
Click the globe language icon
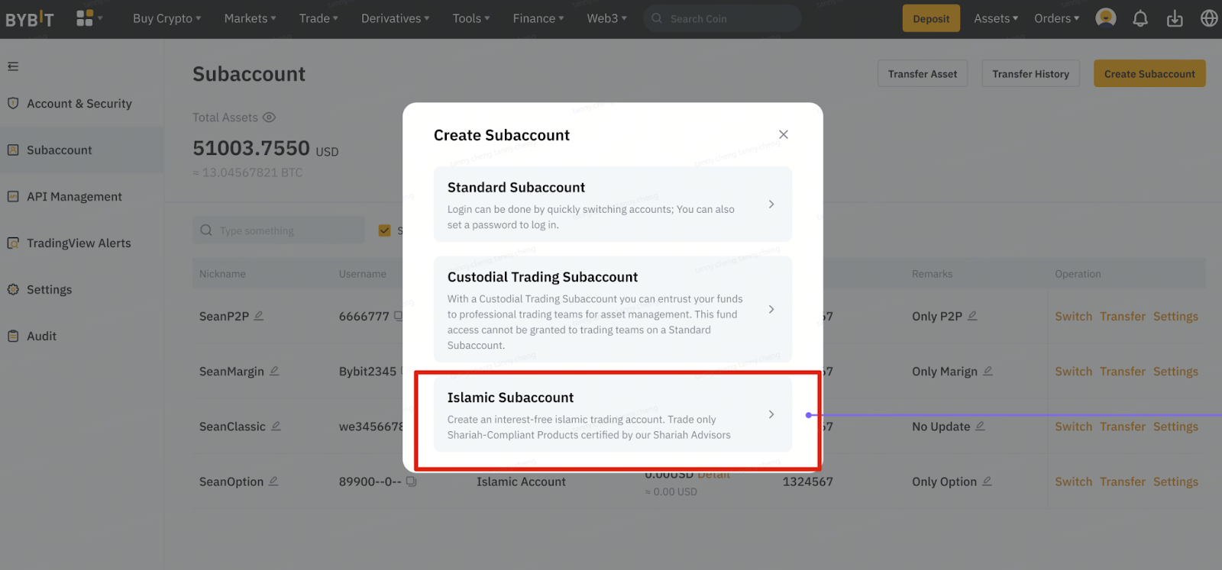coord(1208,18)
